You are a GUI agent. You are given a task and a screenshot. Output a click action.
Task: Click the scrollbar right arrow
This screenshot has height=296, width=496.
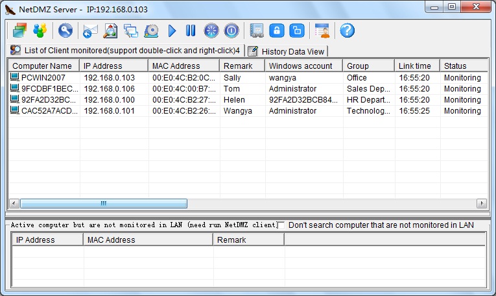[x=482, y=203]
